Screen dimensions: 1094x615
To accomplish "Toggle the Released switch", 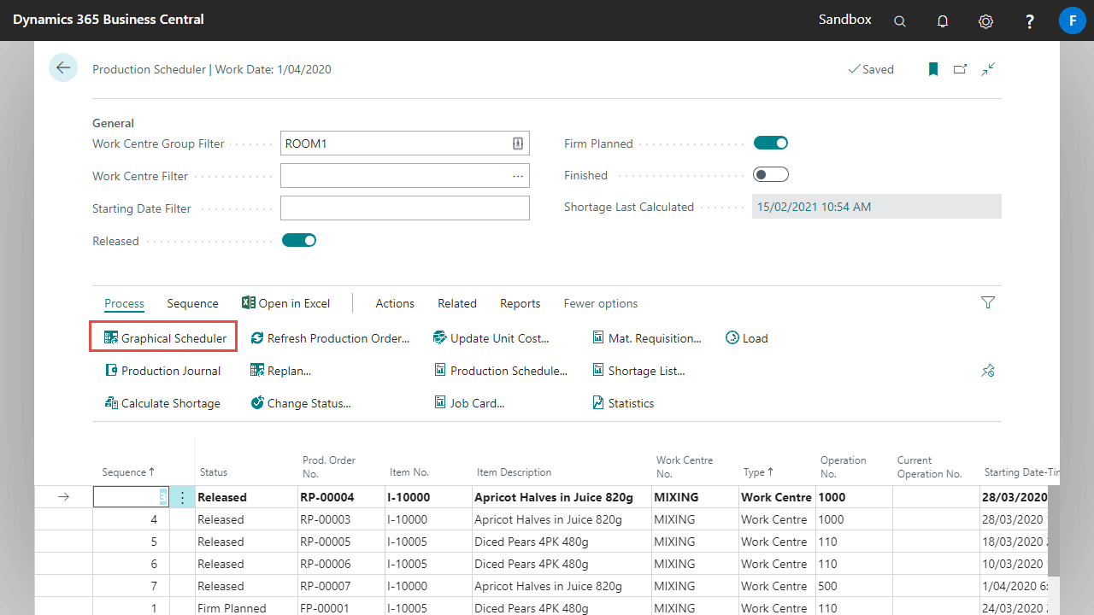I will (x=299, y=240).
